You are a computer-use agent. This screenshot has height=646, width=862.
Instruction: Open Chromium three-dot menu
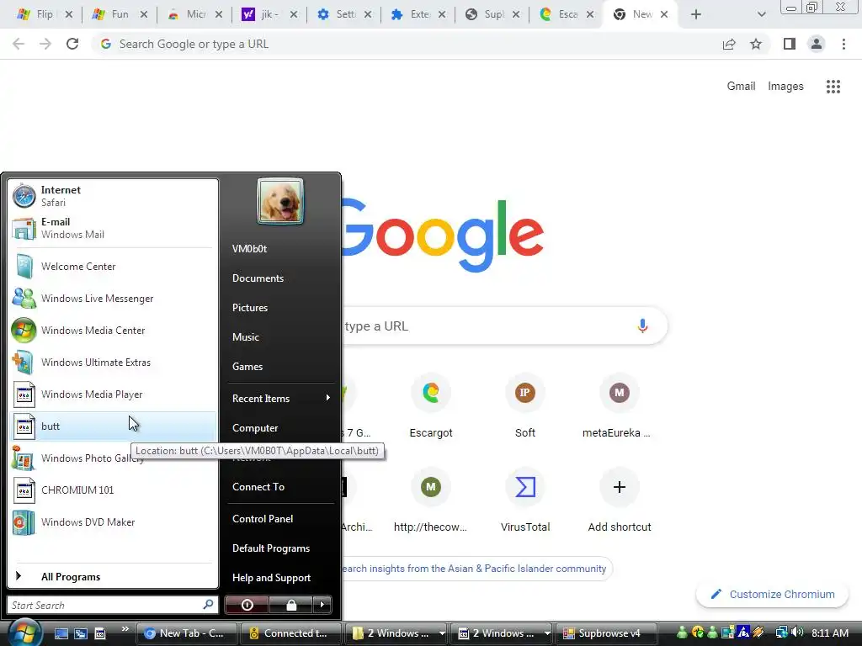click(x=843, y=44)
